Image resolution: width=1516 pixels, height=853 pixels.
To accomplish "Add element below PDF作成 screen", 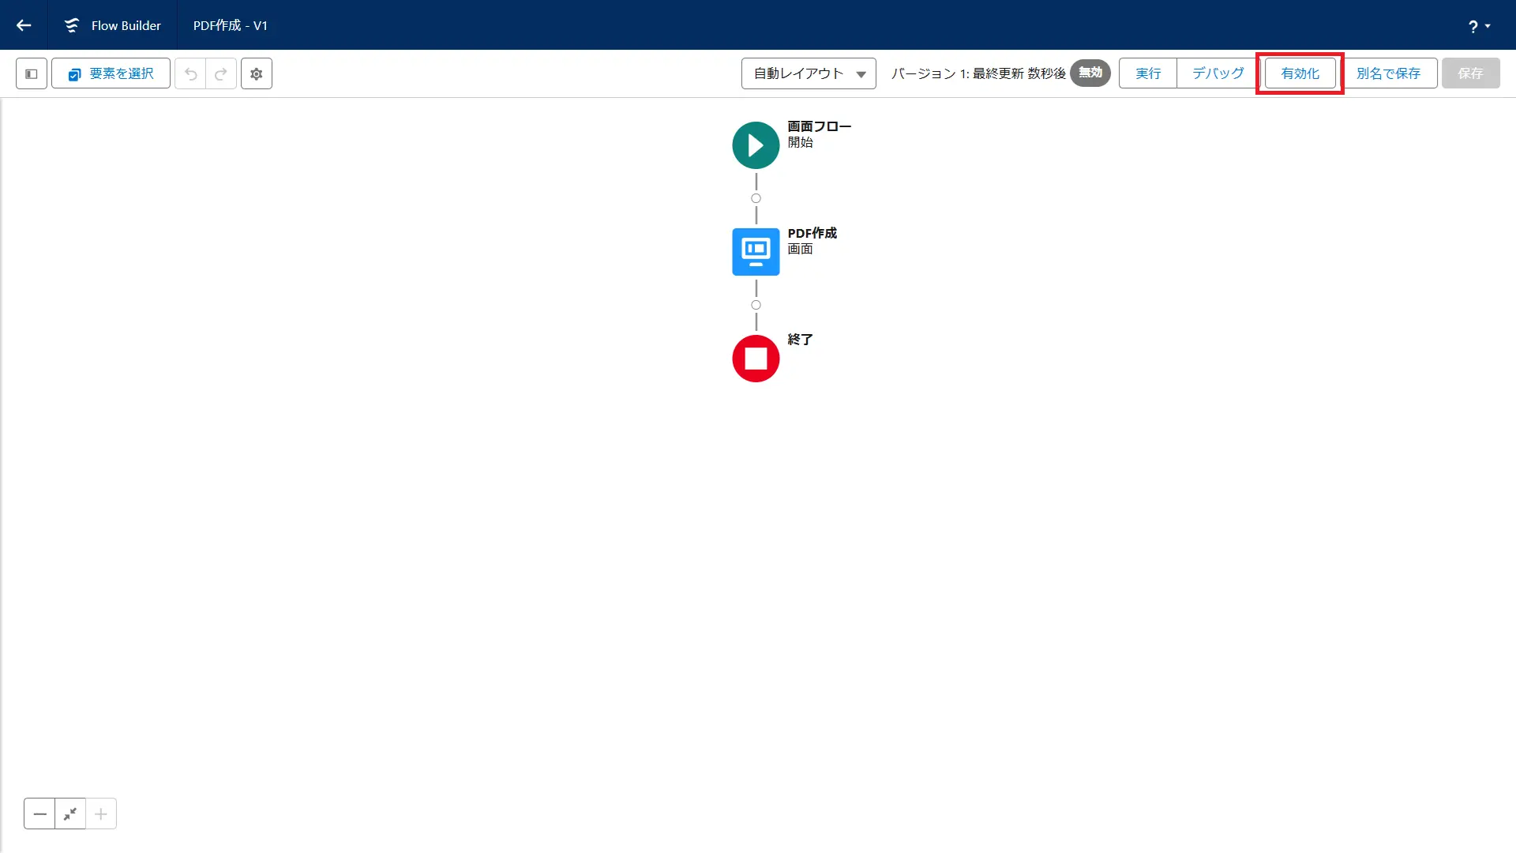I will click(x=756, y=305).
